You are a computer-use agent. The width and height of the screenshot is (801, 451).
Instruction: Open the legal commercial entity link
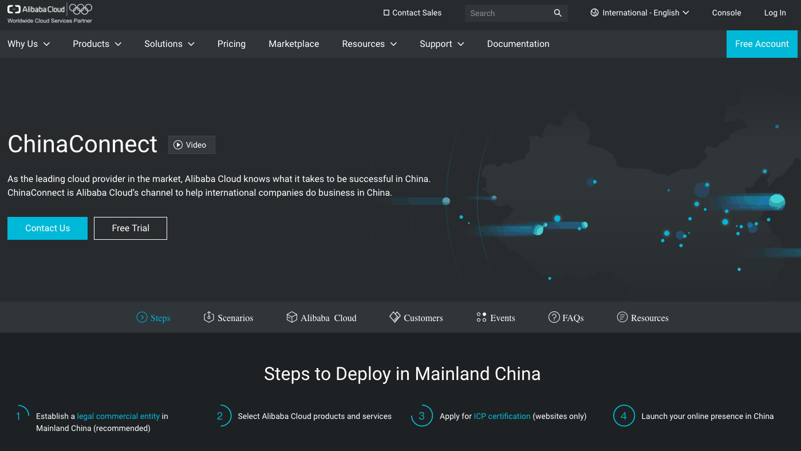tap(119, 416)
